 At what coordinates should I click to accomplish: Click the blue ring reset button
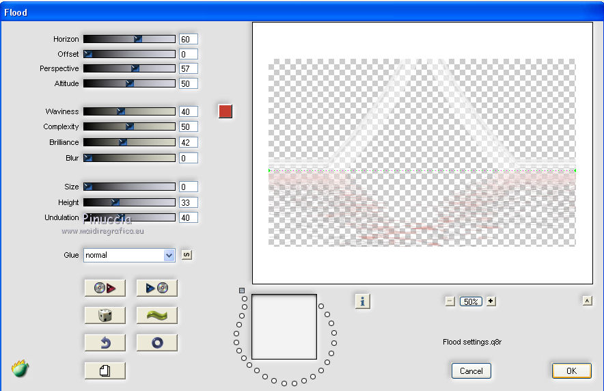coord(156,342)
